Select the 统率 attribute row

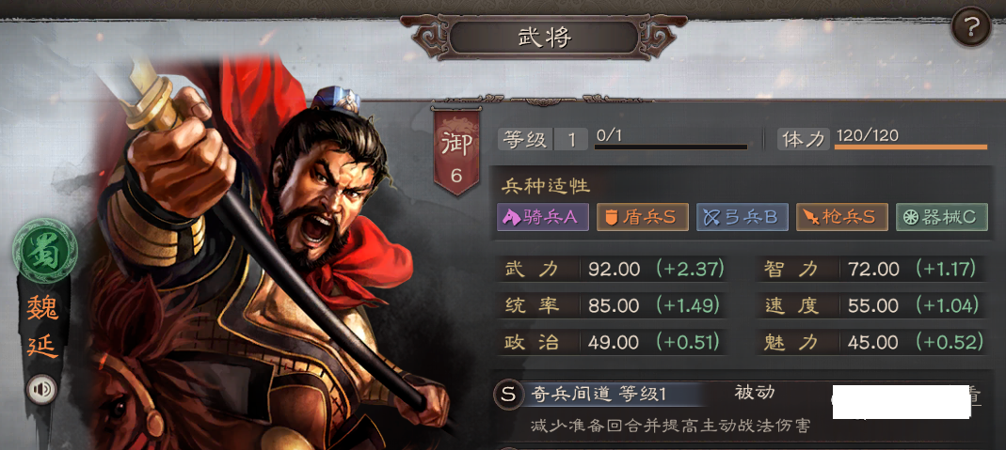click(613, 305)
